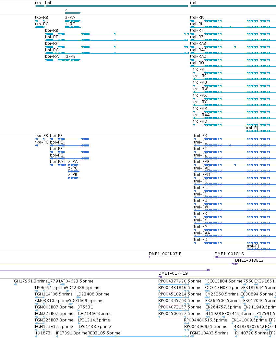The width and height of the screenshot is (276, 338).
Task: Click the boi gene label
Action: pos(48,3)
